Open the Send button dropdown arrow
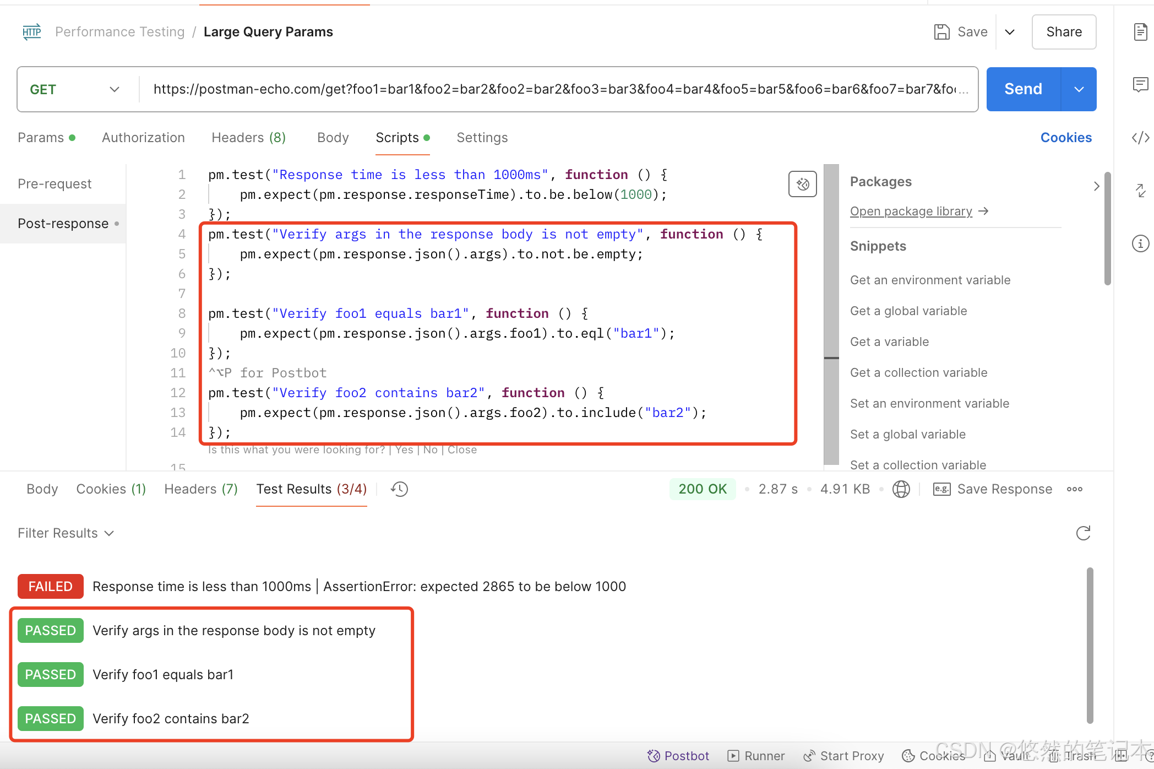 [x=1079, y=89]
